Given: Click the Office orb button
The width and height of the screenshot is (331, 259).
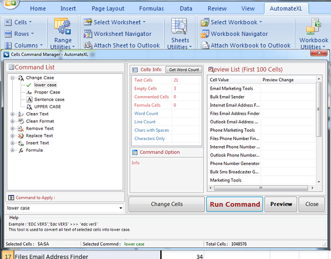Looking at the screenshot, I should (x=10, y=4).
